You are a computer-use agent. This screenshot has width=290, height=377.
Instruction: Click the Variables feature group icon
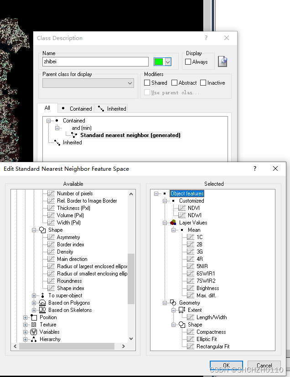(x=34, y=332)
